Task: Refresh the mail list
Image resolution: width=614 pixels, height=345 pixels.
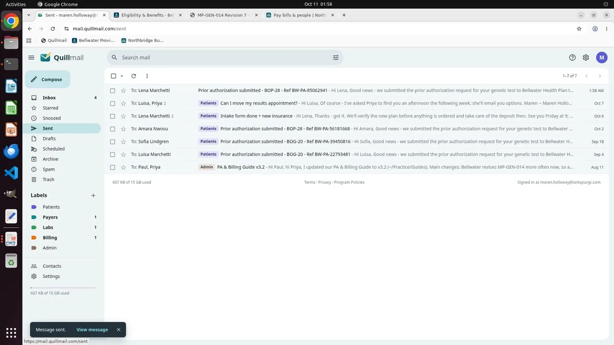Action: [133, 76]
